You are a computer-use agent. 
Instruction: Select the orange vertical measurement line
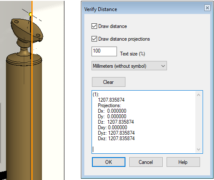(32, 90)
